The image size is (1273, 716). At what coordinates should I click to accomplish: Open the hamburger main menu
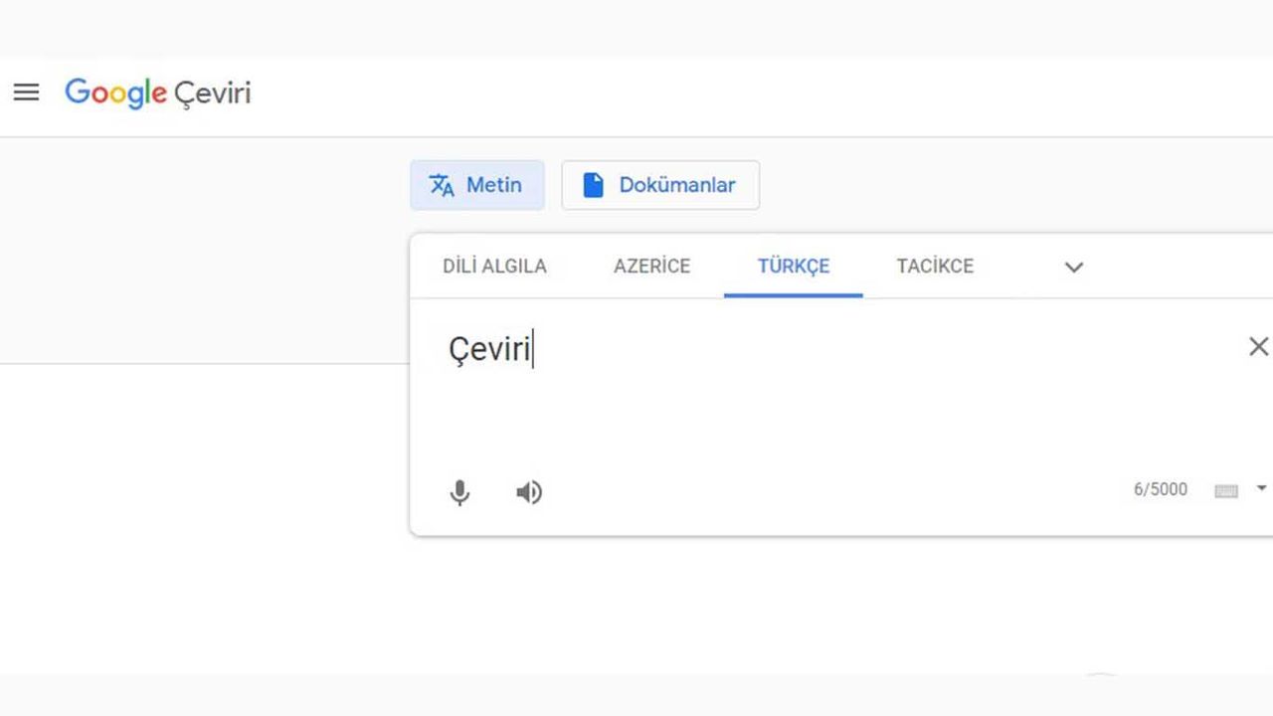click(x=26, y=92)
